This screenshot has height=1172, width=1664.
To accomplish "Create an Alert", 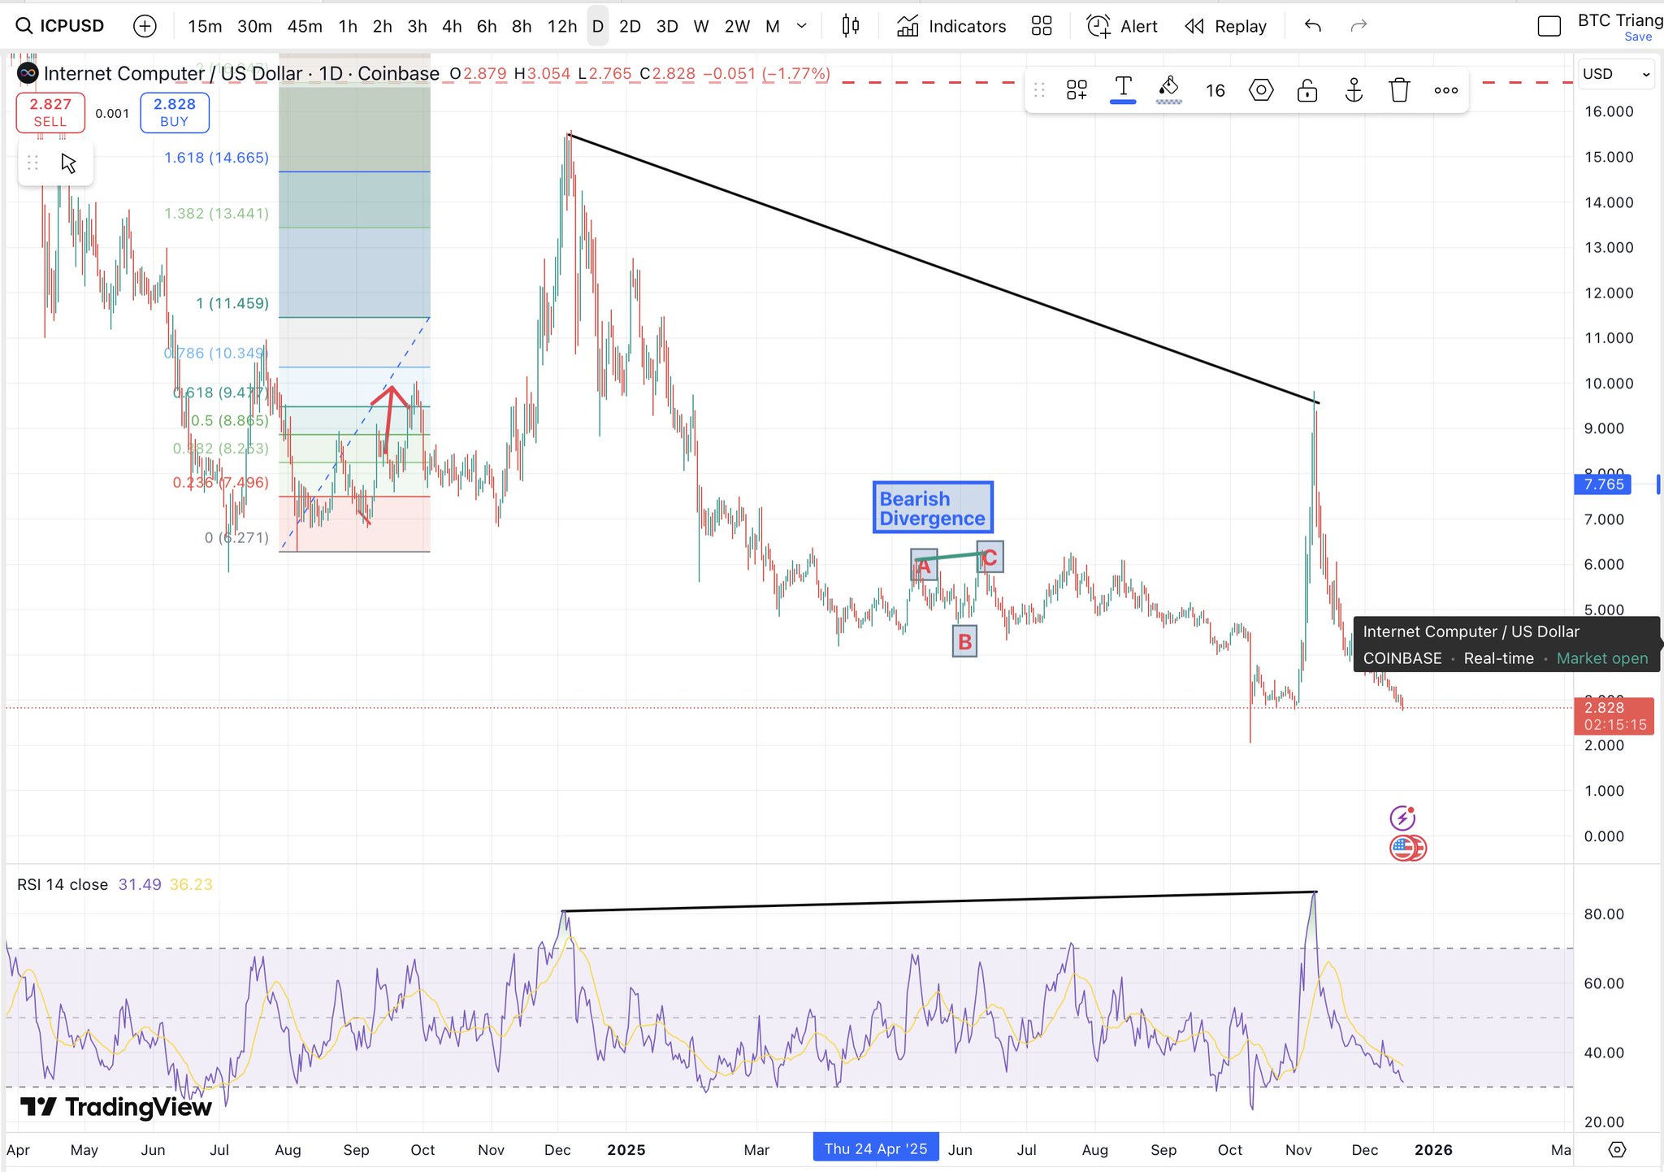I will [1122, 26].
